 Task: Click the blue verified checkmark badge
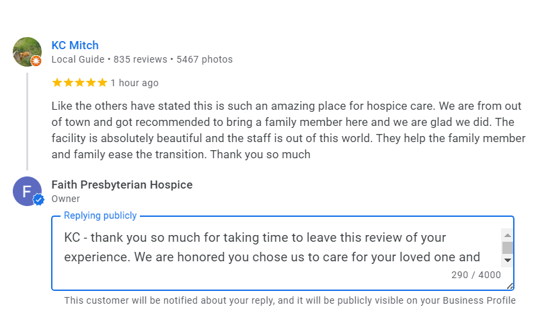(38, 199)
